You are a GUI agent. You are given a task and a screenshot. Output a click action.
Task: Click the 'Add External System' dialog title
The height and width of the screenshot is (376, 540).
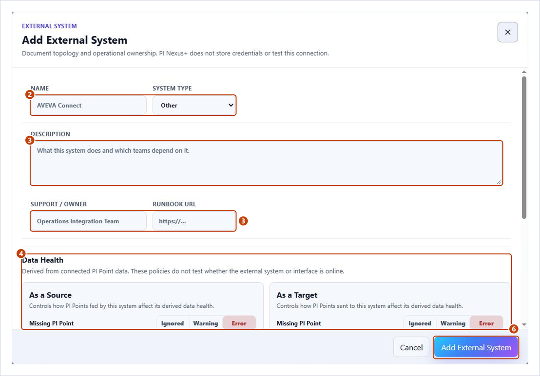coord(75,40)
